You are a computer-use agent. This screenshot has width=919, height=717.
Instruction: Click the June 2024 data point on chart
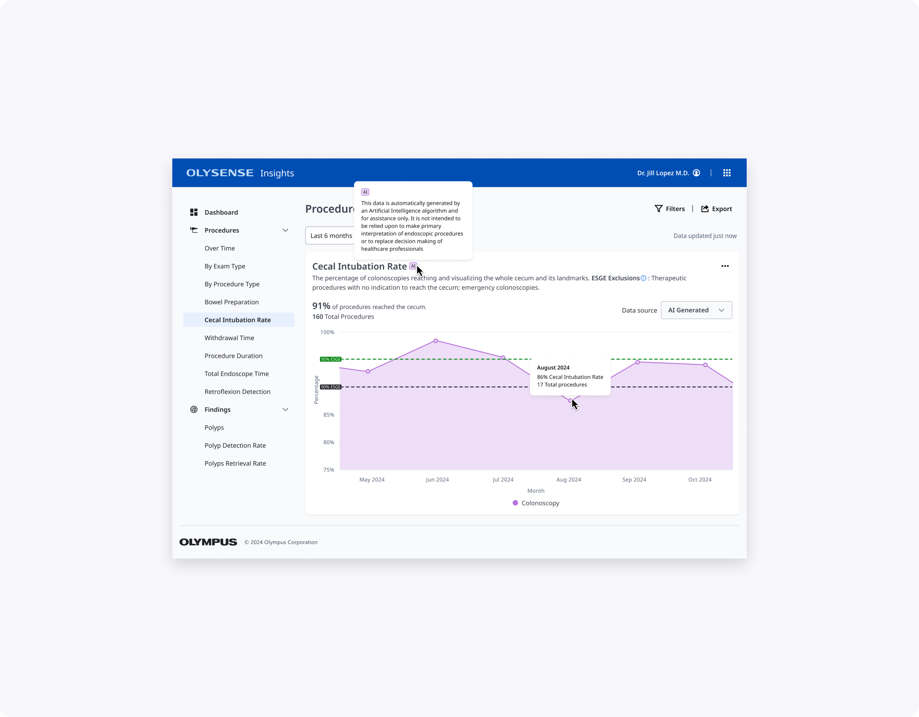(x=435, y=341)
